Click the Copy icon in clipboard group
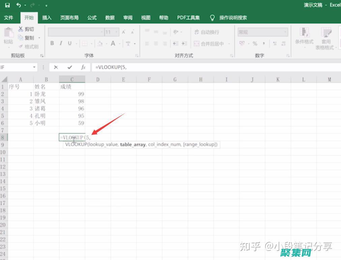341x260 pixels. click(x=21, y=38)
